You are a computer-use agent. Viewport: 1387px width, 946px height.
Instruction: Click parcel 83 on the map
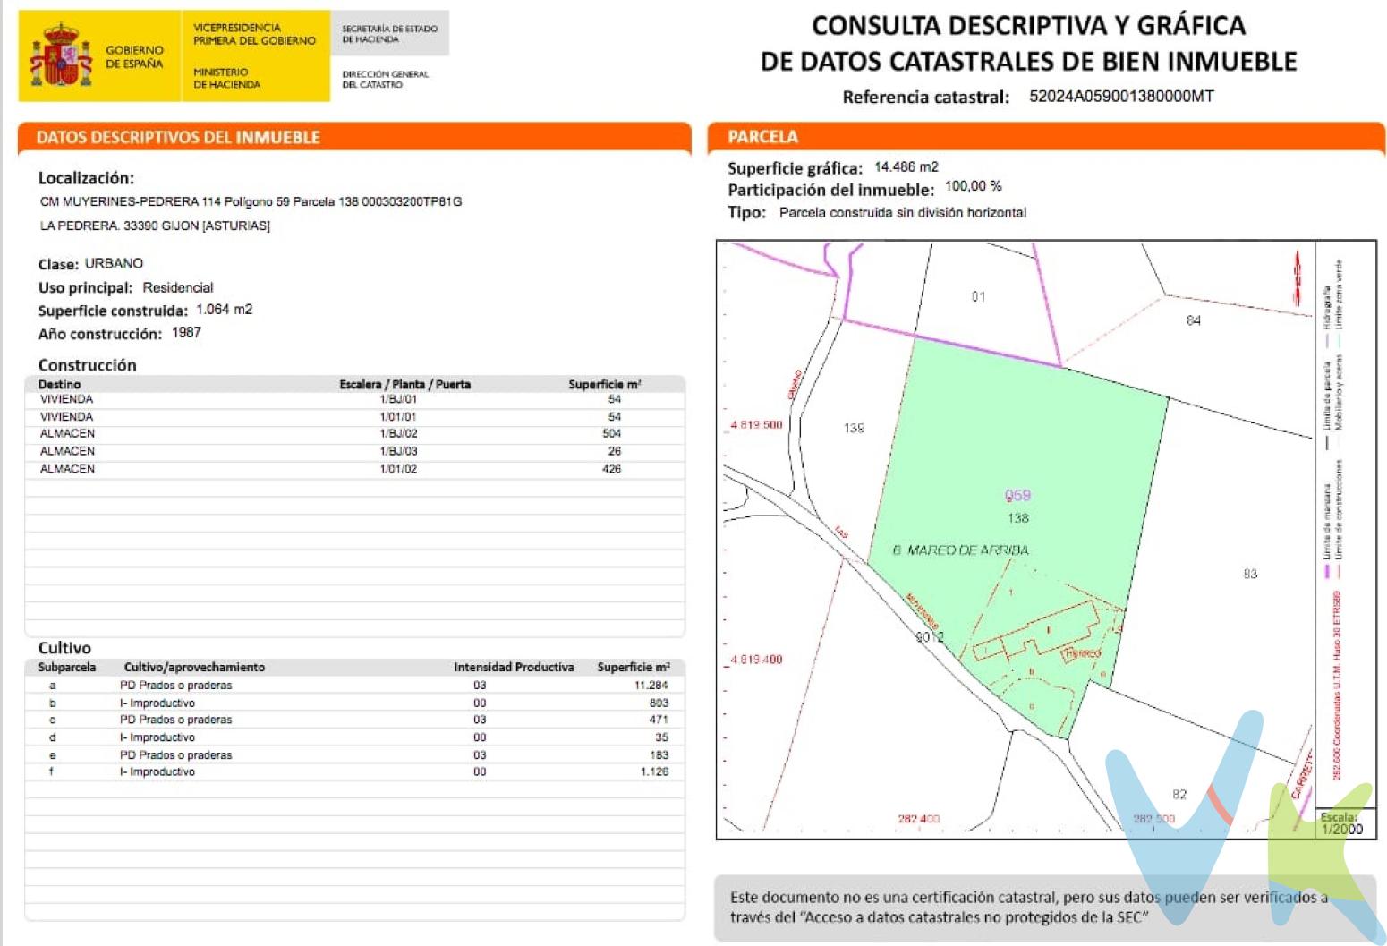(1250, 574)
